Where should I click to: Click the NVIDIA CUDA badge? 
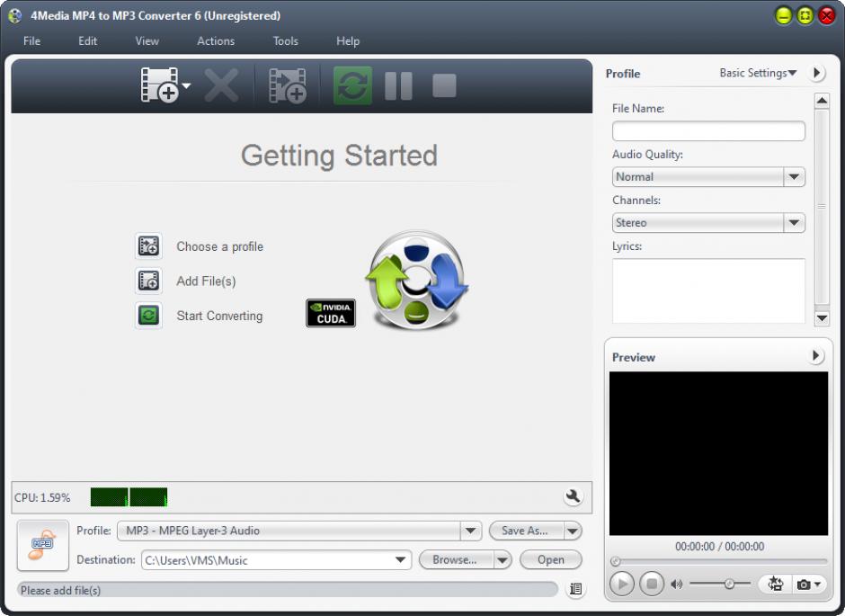330,313
